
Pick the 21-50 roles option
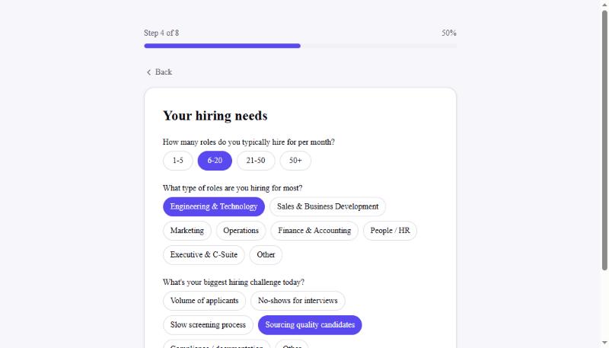pyautogui.click(x=256, y=161)
